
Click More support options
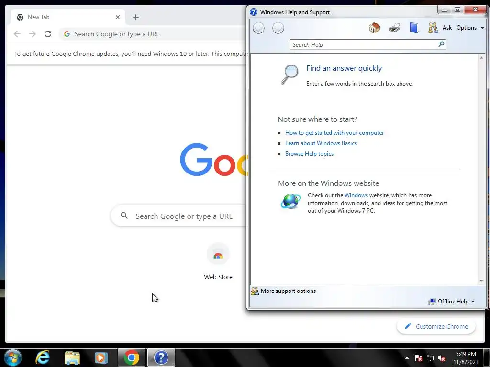click(x=288, y=291)
